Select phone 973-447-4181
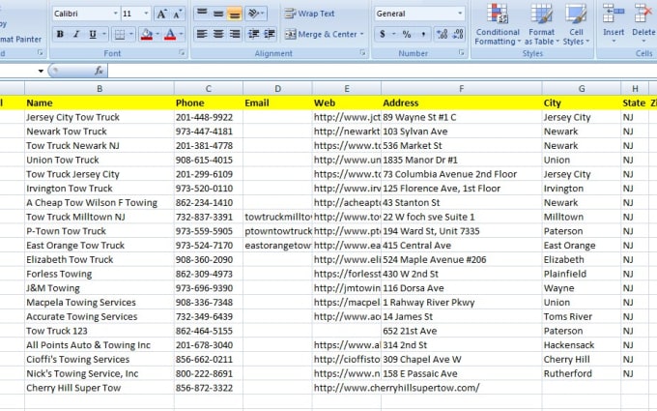 (209, 132)
